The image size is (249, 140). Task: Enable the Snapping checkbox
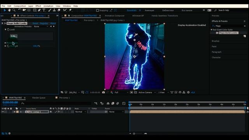coord(98,10)
